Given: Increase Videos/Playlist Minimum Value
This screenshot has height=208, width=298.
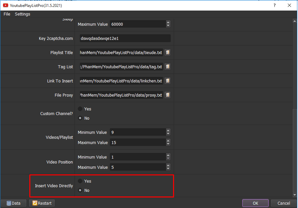Looking at the screenshot, I should (x=168, y=131).
